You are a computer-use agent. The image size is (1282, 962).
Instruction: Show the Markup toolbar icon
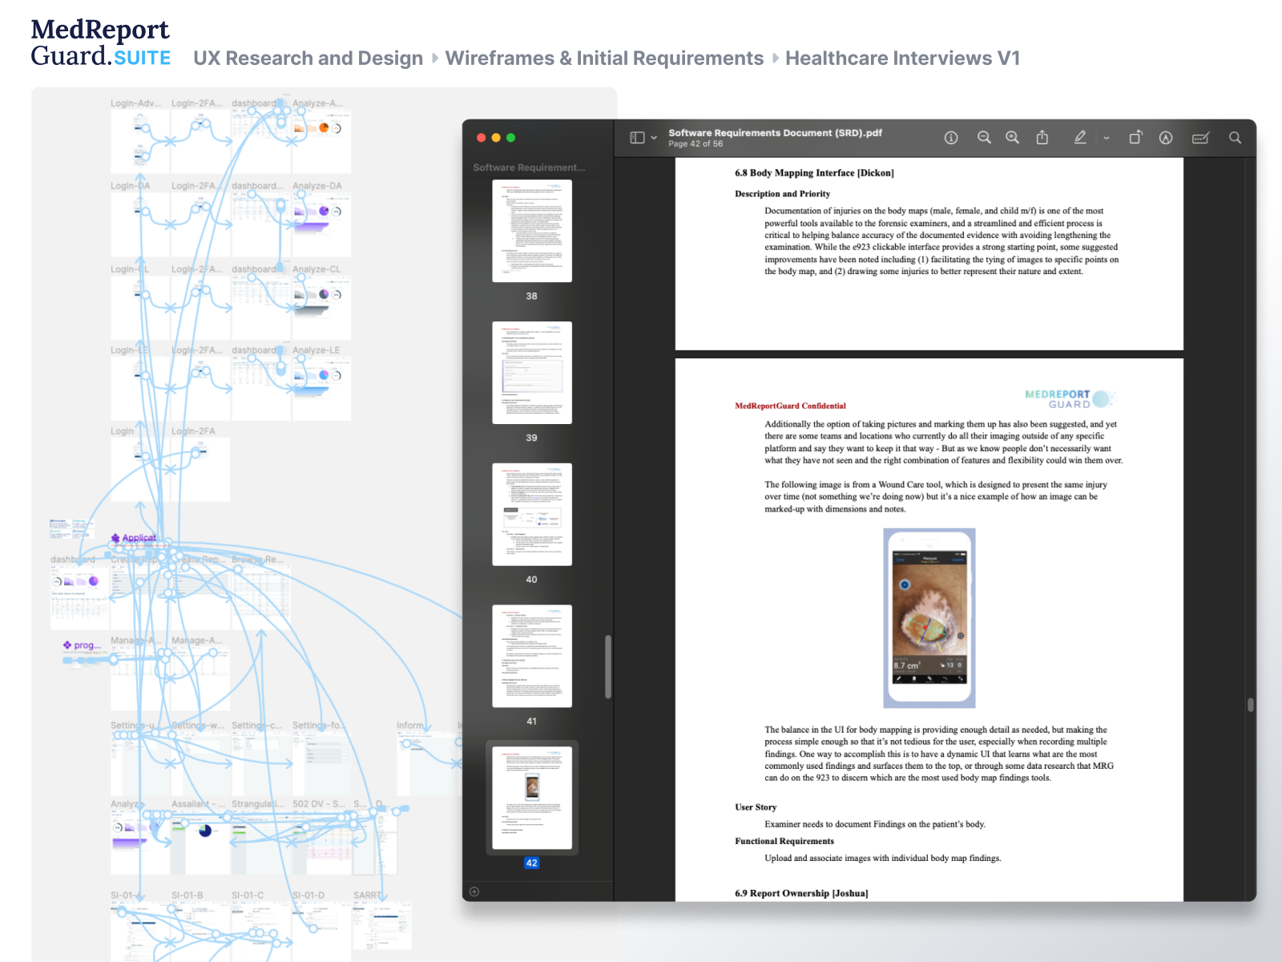tap(1166, 138)
